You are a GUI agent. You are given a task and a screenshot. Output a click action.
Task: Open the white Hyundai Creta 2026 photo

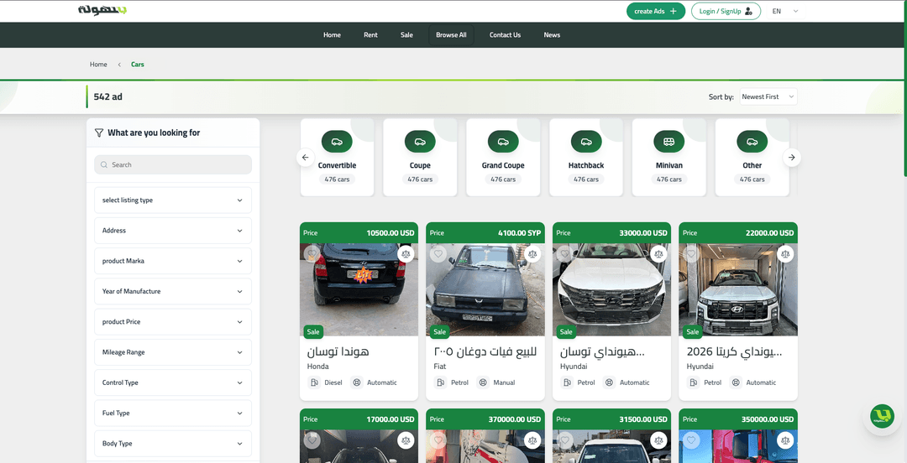(738, 289)
